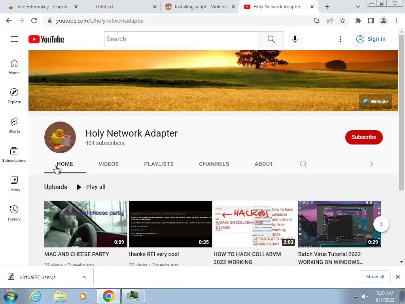Image resolution: width=405 pixels, height=304 pixels.
Task: Expand the VirtualPC.user.js download options
Action: click(x=84, y=277)
